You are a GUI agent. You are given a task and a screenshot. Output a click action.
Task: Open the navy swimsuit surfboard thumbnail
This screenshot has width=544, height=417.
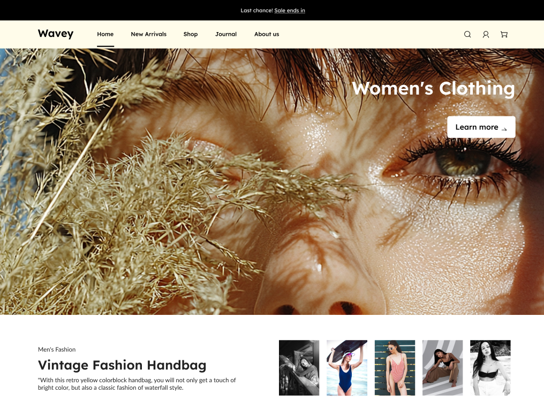click(347, 368)
